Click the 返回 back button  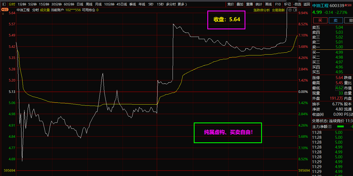coord(307,4)
